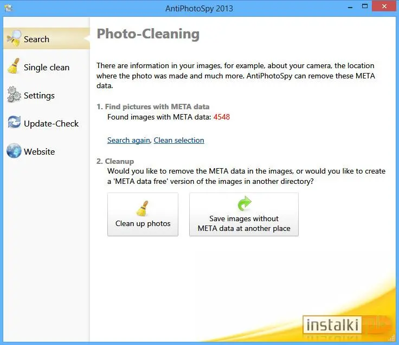This screenshot has height=345, width=399.
Task: Open the Single clean section label
Action: coord(47,68)
